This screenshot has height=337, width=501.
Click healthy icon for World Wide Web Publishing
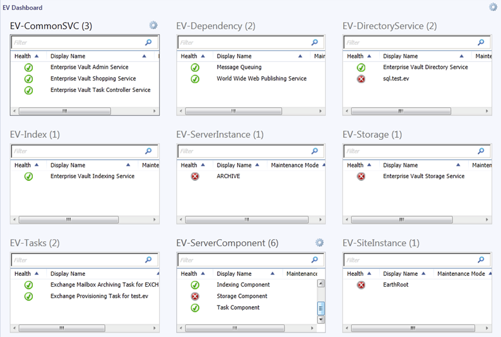click(195, 79)
